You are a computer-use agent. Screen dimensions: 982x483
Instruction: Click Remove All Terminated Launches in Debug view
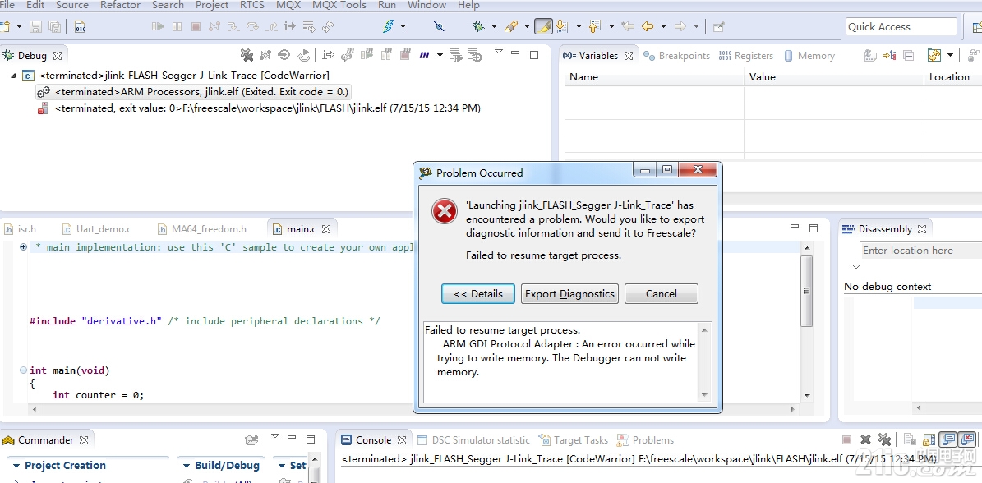point(247,55)
